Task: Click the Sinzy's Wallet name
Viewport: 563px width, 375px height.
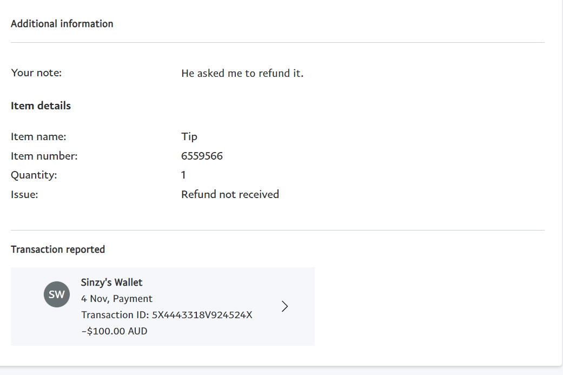Action: click(x=111, y=282)
